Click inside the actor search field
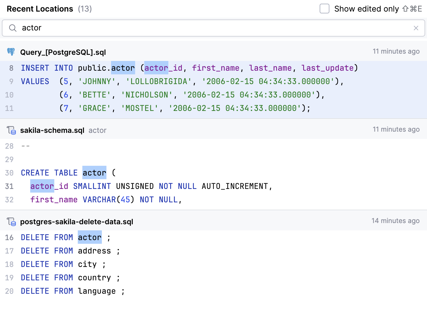This screenshot has height=323, width=427. [x=213, y=28]
